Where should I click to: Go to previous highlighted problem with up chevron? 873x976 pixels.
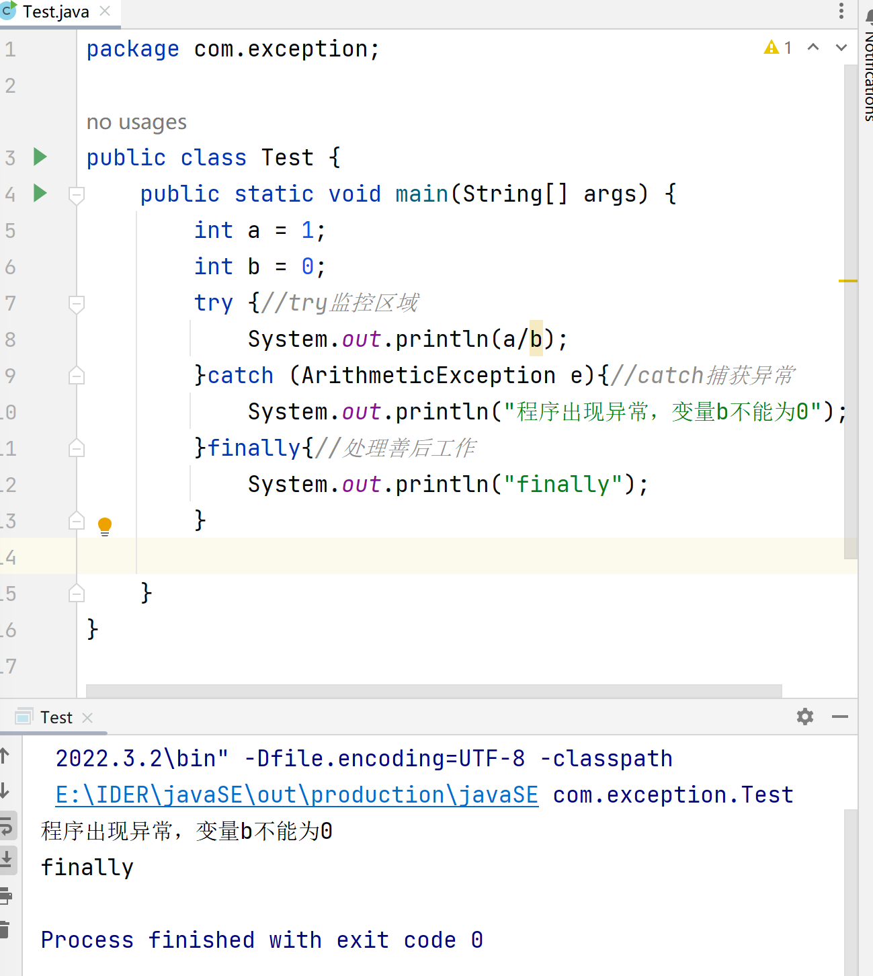click(813, 47)
